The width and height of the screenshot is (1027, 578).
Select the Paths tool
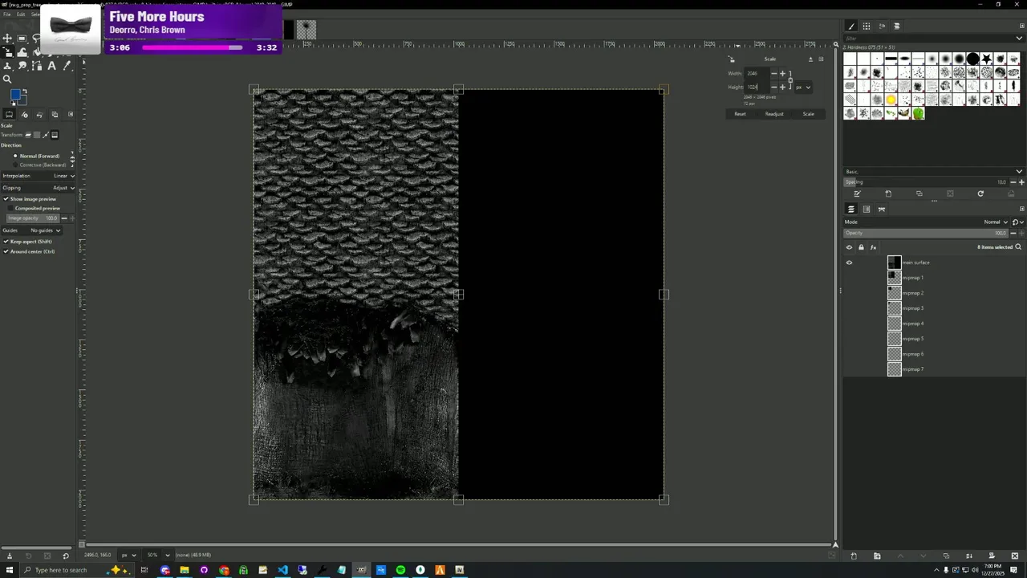37,66
